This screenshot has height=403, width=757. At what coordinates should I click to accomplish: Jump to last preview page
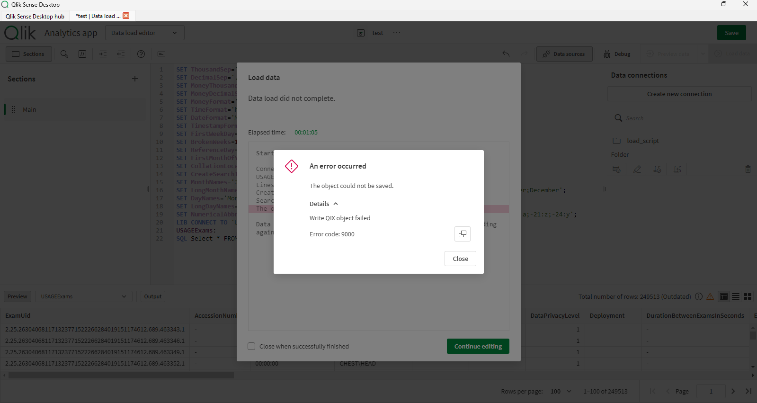(748, 391)
